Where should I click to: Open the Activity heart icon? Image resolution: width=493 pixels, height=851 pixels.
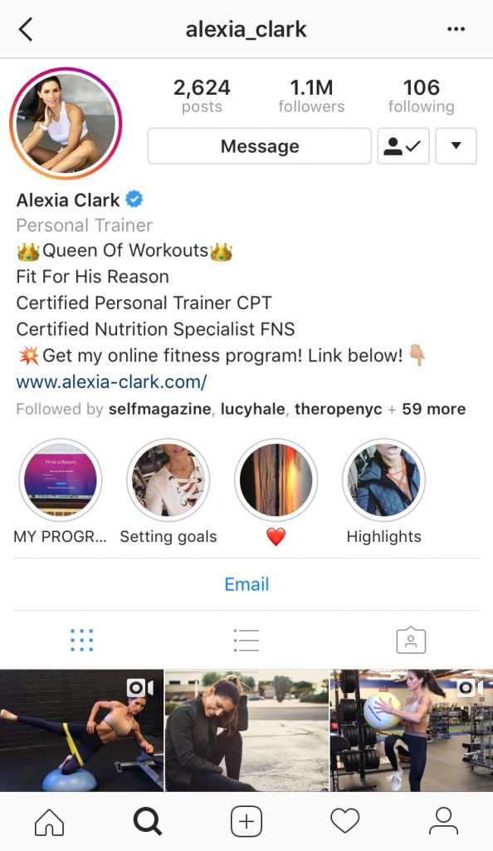click(345, 821)
